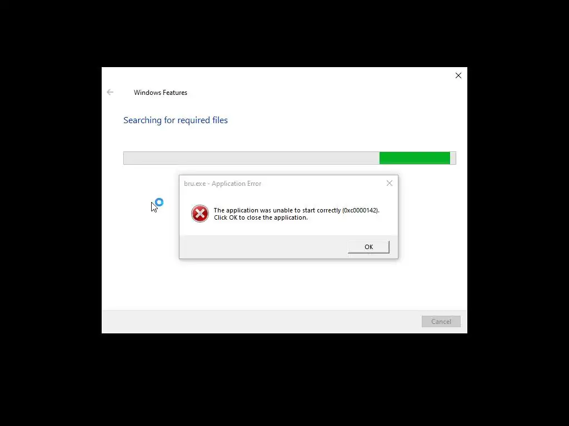
Task: Click the "Click OK to close" text line
Action: (261, 217)
